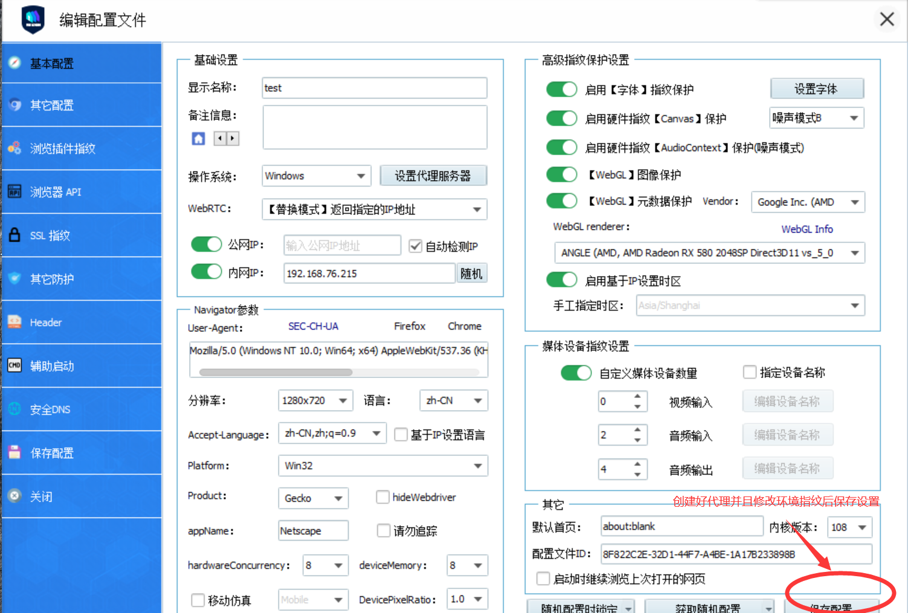Select 辅助启动 from the sidebar
The width and height of the screenshot is (908, 613).
tap(51, 366)
